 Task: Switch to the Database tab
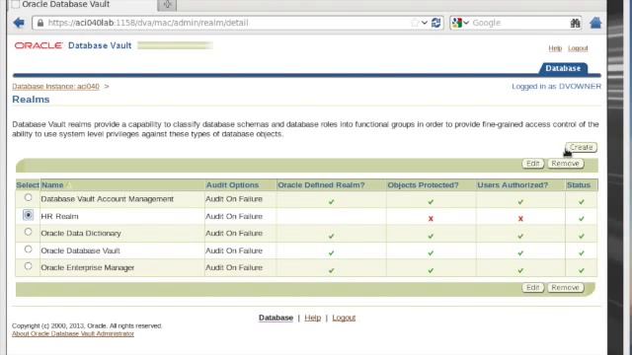pos(563,68)
